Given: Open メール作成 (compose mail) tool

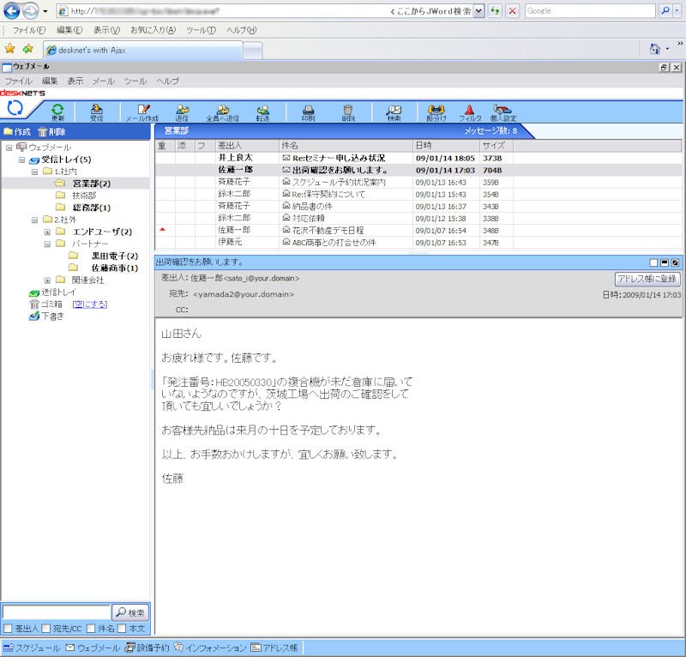Looking at the screenshot, I should click(142, 112).
